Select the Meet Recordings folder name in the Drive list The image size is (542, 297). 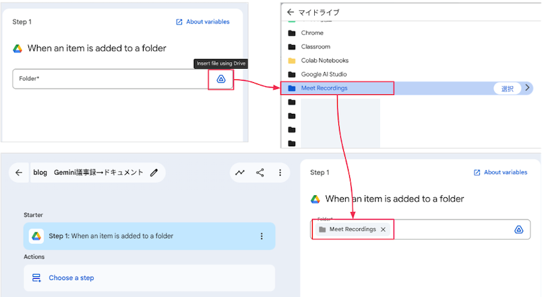(x=324, y=88)
